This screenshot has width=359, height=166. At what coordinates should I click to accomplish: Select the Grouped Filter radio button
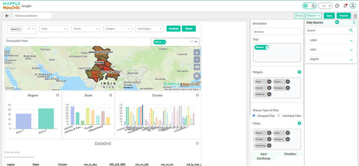point(254,115)
